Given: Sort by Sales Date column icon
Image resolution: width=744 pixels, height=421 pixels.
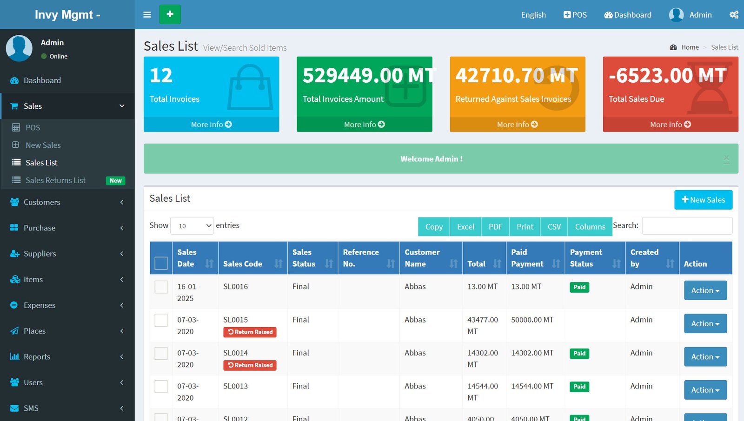Looking at the screenshot, I should click(x=209, y=264).
